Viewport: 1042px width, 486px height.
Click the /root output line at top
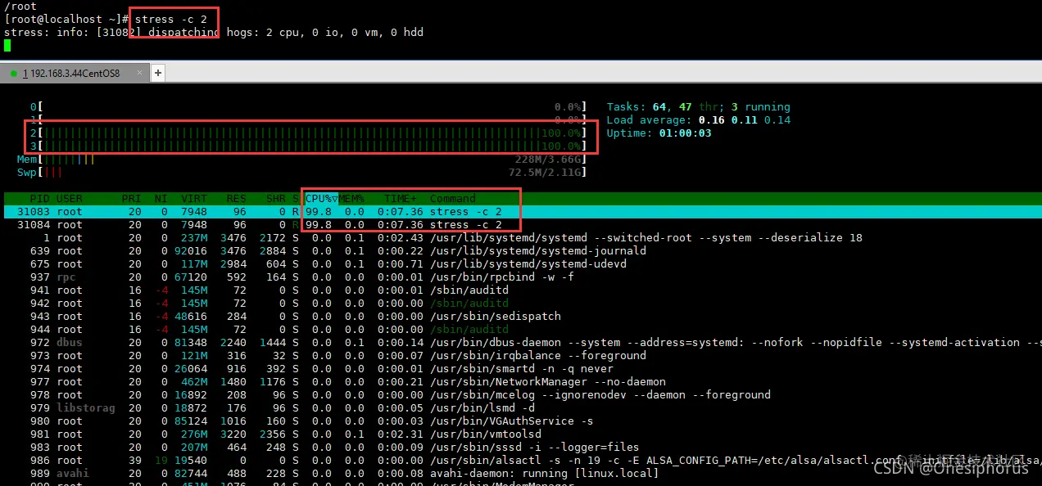coord(20,6)
